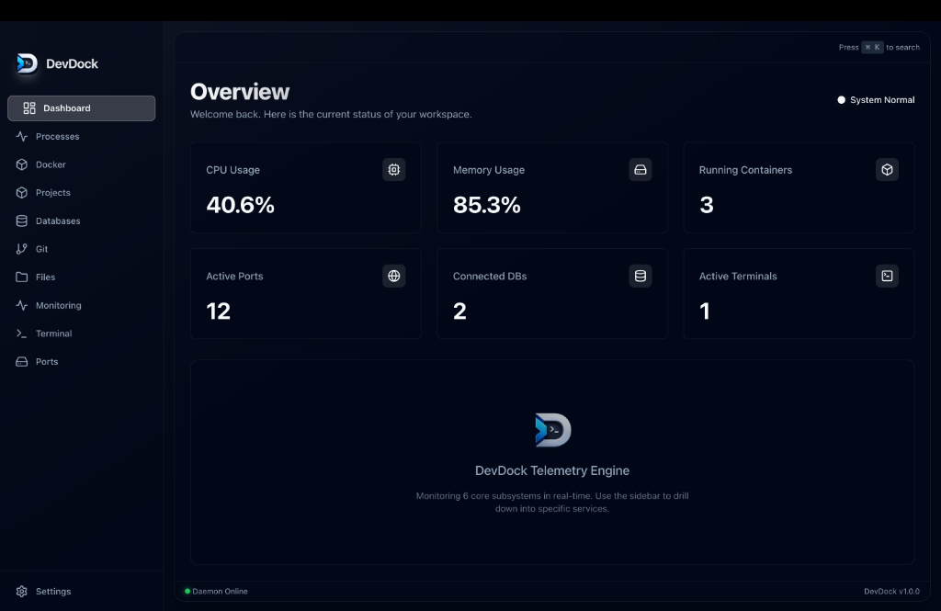Open the Settings label at sidebar bottom
941x611 pixels.
[x=53, y=591]
